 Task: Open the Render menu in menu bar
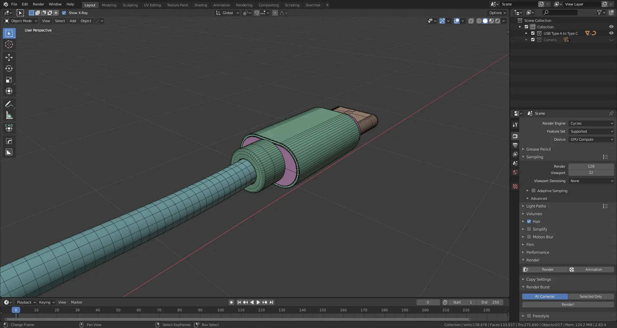click(38, 4)
